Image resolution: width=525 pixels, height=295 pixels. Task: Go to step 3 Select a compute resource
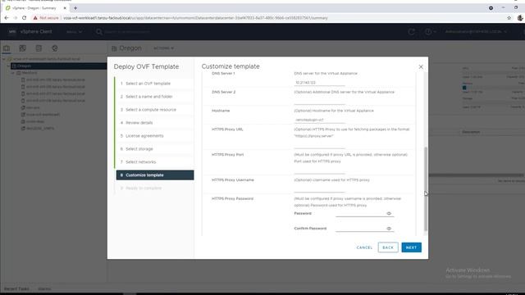click(155, 109)
